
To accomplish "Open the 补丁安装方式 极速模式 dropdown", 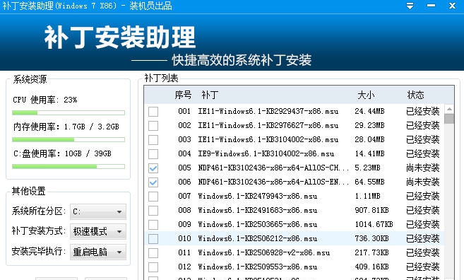I will click(98, 231).
